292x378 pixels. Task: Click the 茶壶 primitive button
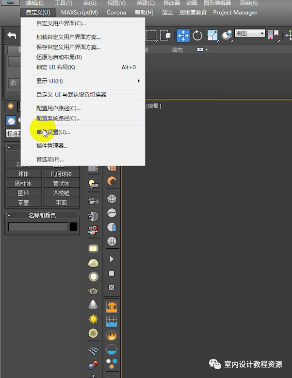pos(23,203)
